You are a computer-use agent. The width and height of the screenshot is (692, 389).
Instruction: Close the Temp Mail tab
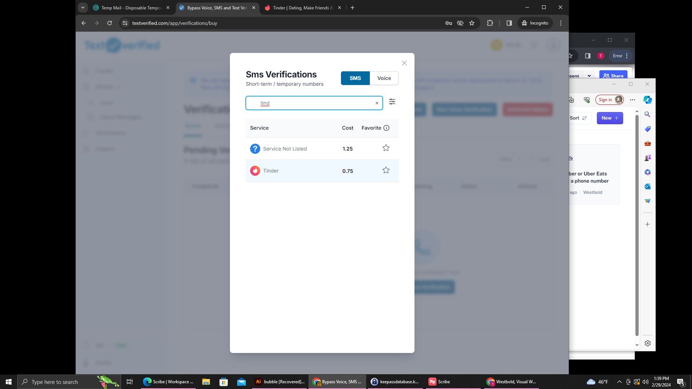[x=168, y=8]
